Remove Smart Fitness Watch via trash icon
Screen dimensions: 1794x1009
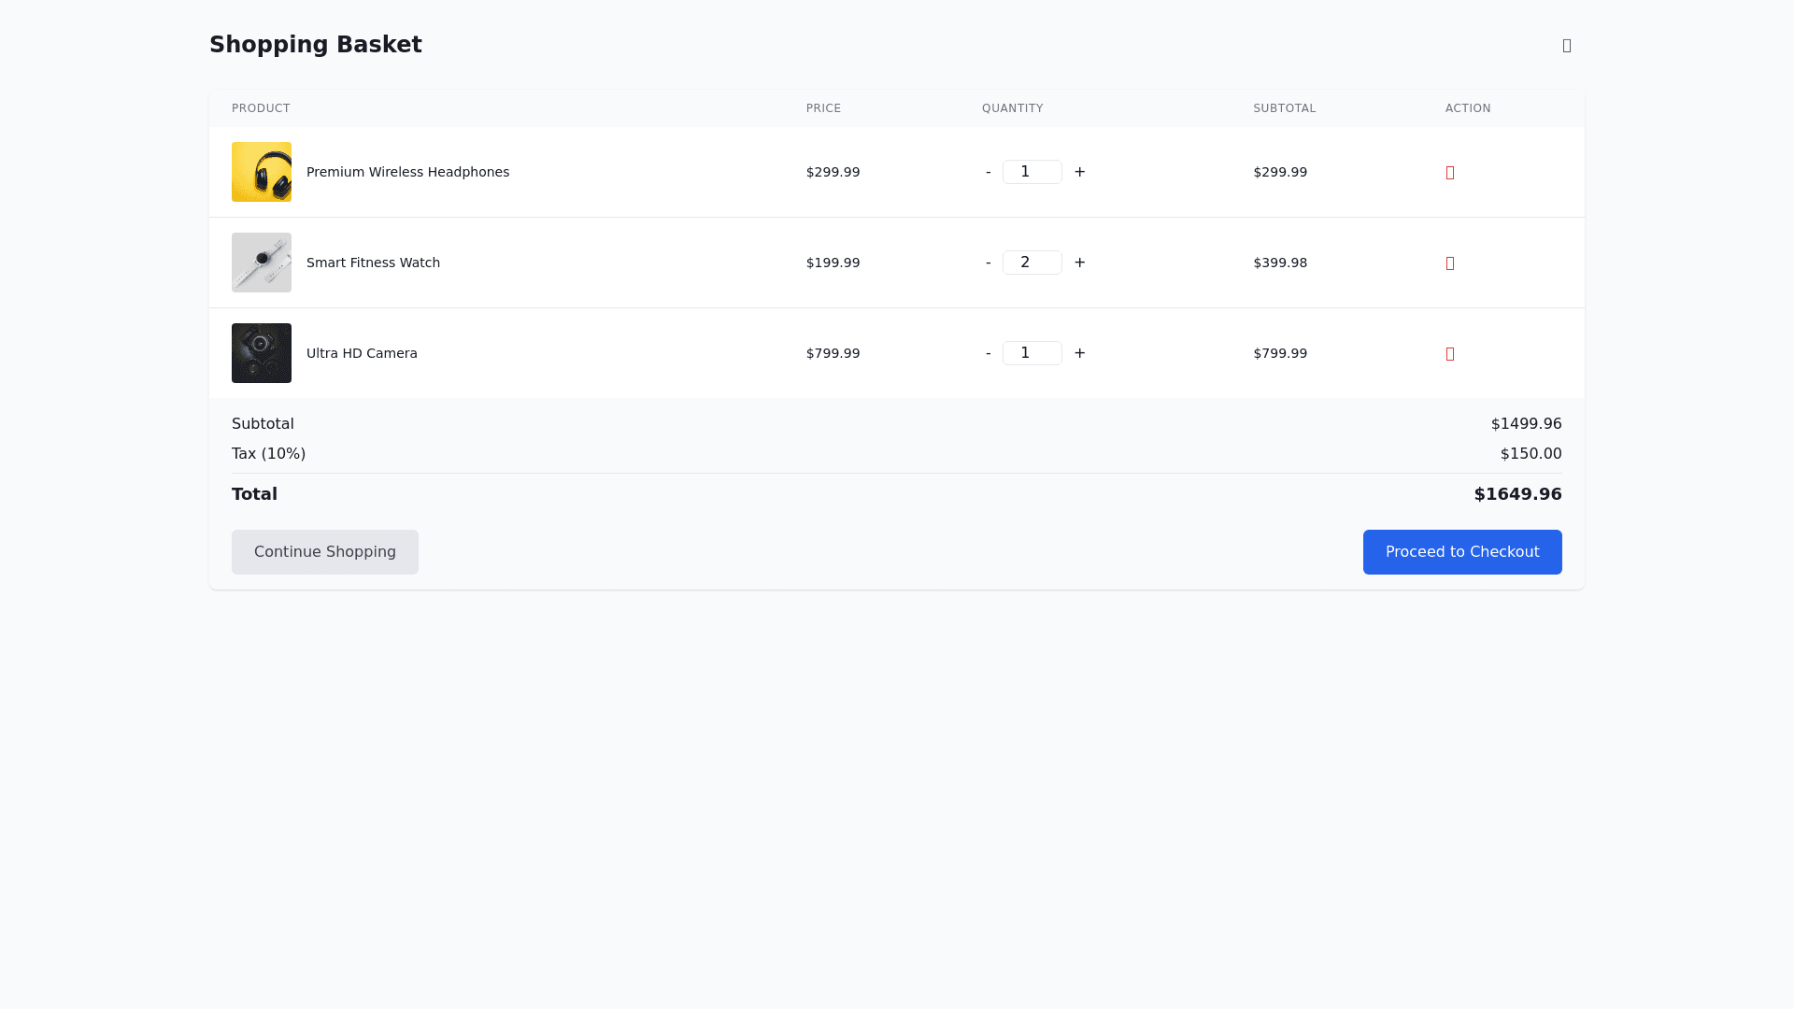click(1449, 263)
